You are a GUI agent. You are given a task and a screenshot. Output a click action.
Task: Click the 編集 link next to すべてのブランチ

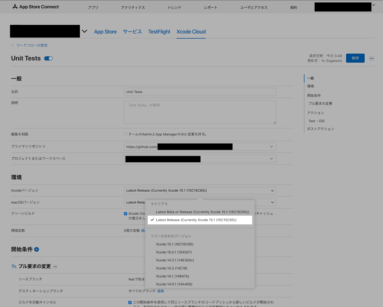pyautogui.click(x=161, y=291)
